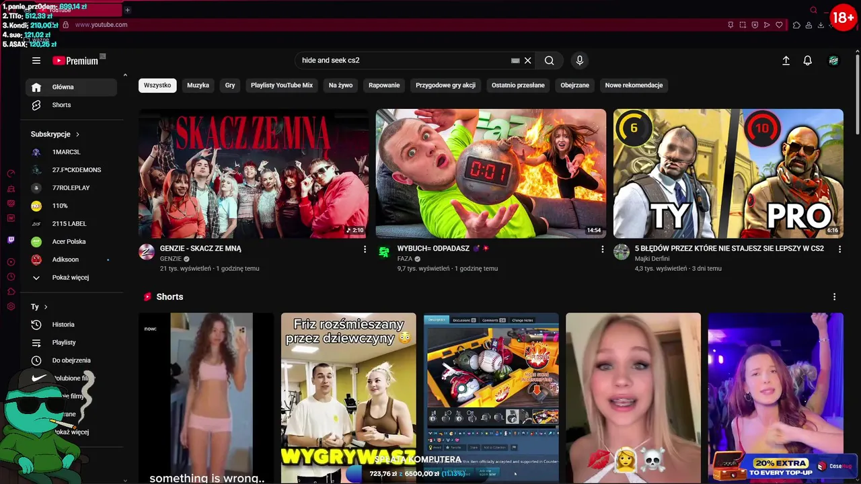Open the browser extensions puzzle icon
861x484 pixels.
[796, 25]
